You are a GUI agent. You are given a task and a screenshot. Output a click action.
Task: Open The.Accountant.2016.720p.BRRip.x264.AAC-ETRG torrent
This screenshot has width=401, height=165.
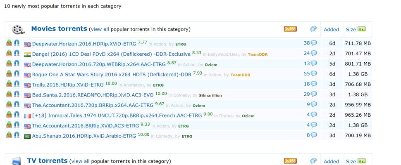(x=93, y=105)
